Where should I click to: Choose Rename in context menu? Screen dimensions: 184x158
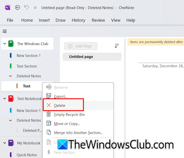(x=78, y=87)
